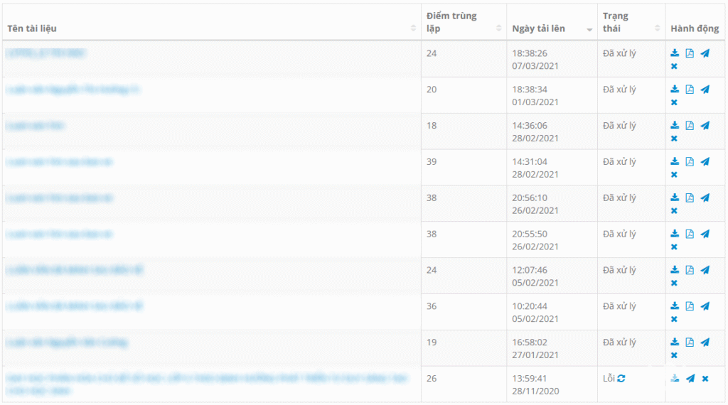Sort table by Tên tài liệu column
Image resolution: width=728 pixels, height=405 pixels.
pos(32,28)
